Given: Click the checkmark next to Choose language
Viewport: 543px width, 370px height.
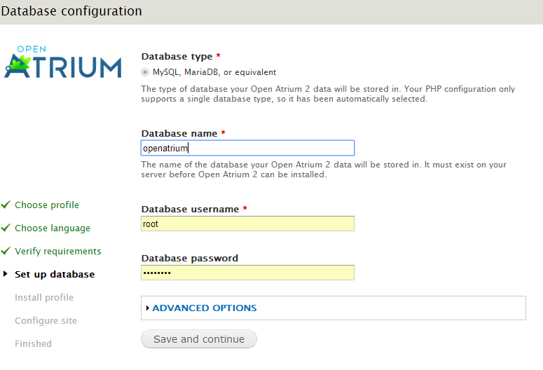Looking at the screenshot, I should [6, 228].
